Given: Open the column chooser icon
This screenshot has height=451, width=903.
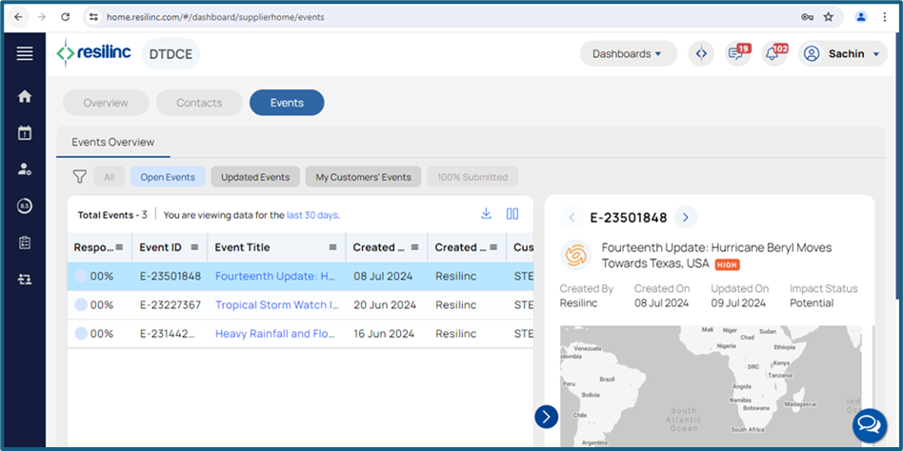Looking at the screenshot, I should tap(512, 214).
